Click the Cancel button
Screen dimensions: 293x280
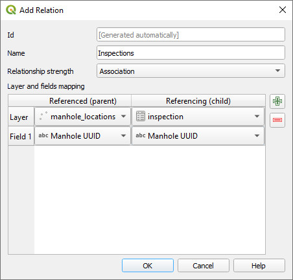[203, 266]
